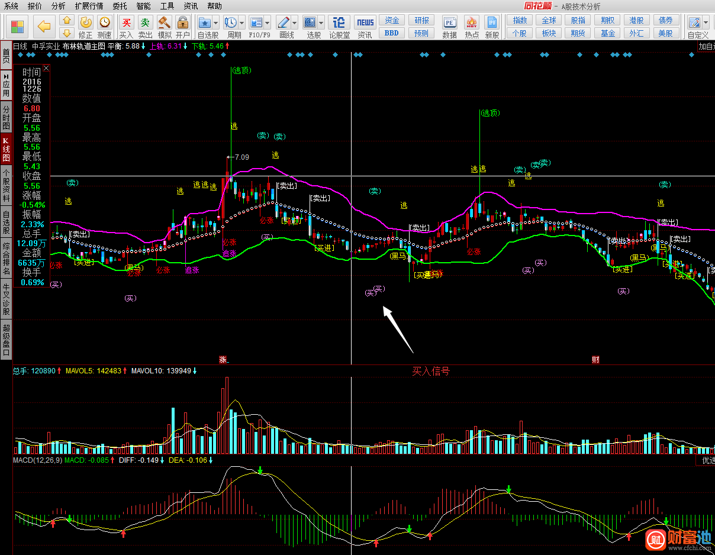The image size is (715, 555).
Task: Click the red 涨 marker at chart bottom
Action: point(224,359)
